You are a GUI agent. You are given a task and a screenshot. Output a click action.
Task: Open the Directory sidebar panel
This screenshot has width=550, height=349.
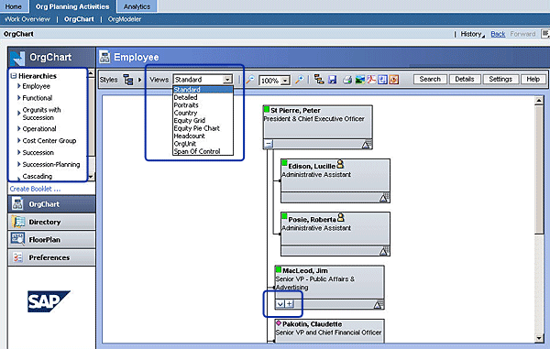coord(51,222)
